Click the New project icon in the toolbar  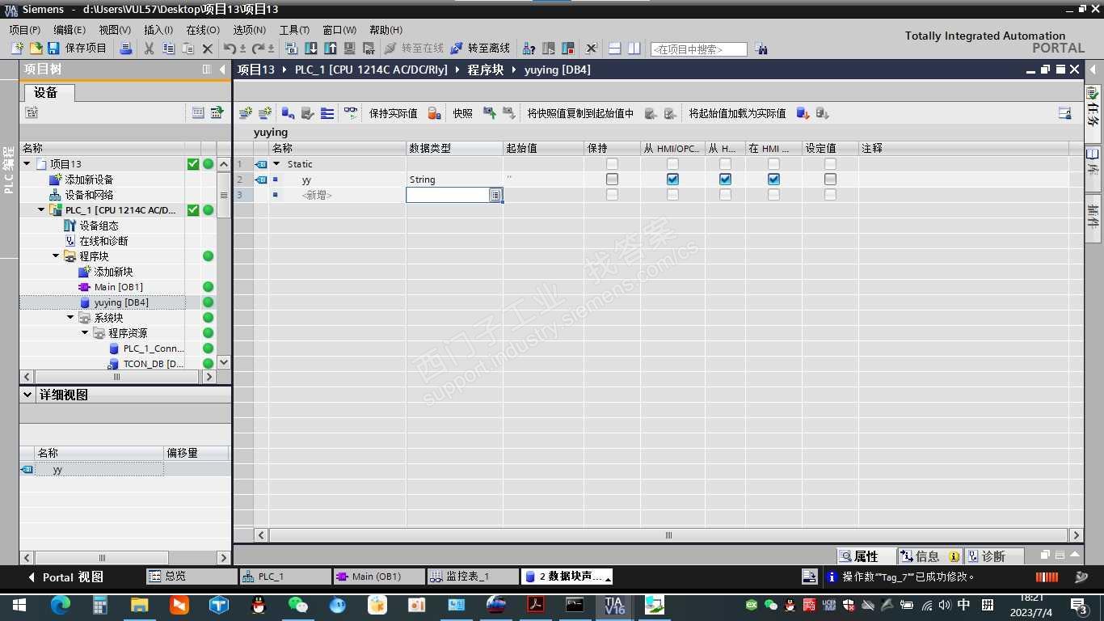[16, 49]
